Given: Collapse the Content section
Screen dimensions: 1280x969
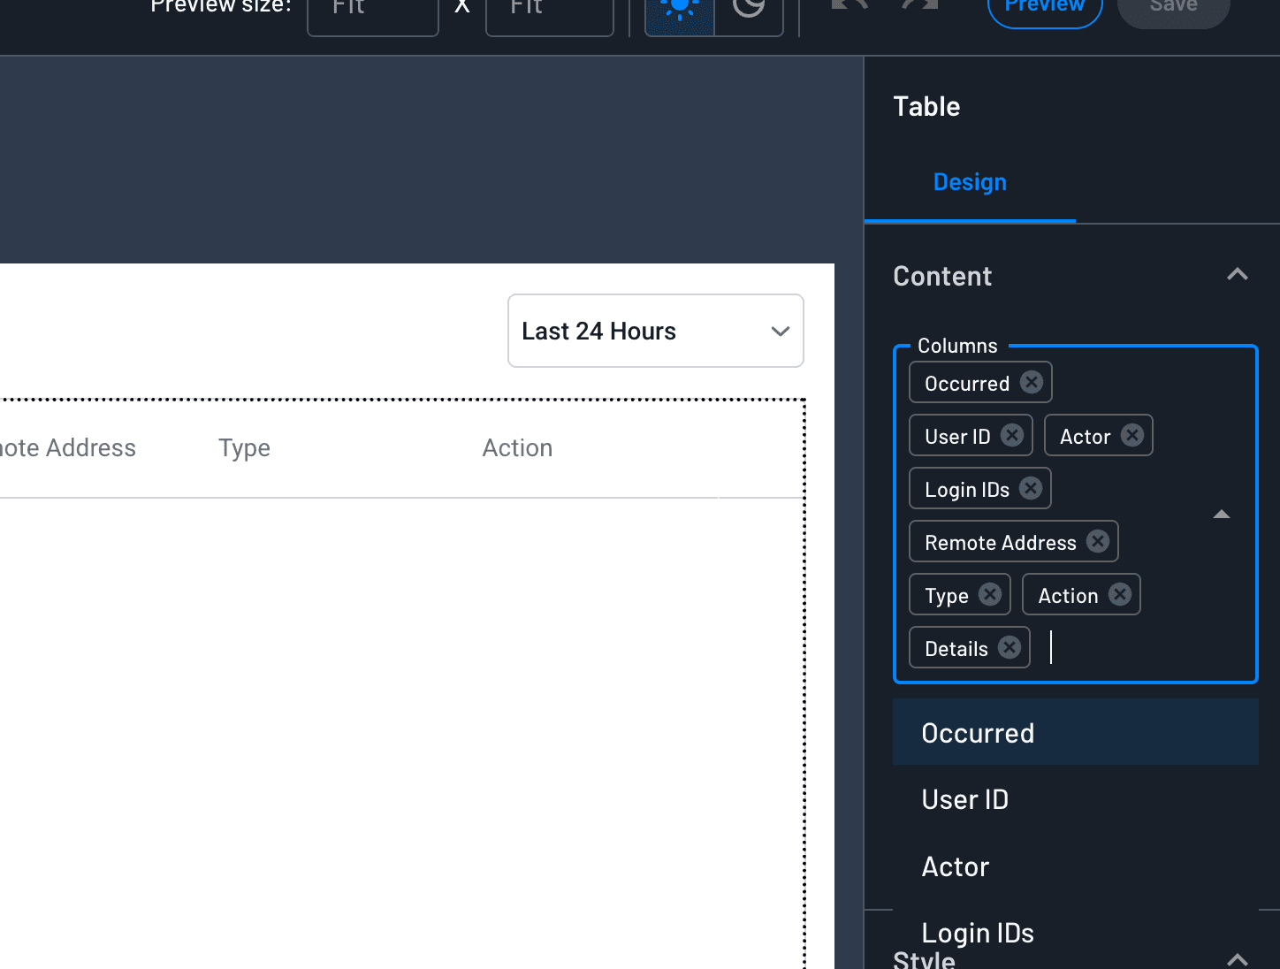Looking at the screenshot, I should pyautogui.click(x=1236, y=274).
